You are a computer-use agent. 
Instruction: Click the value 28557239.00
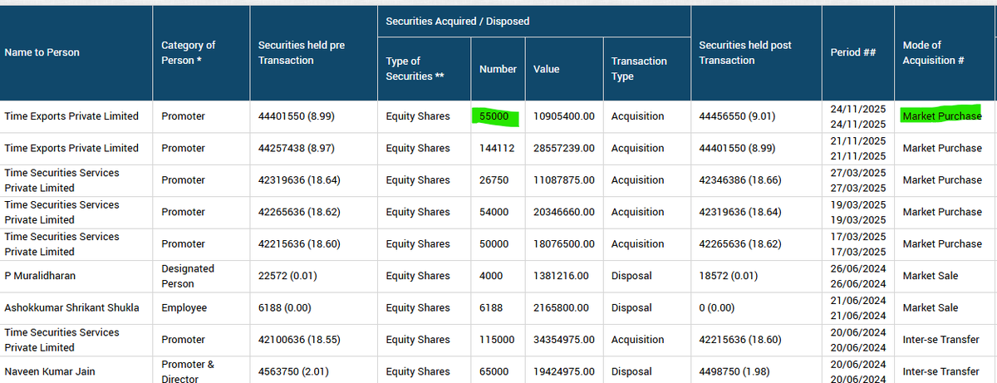pos(564,148)
